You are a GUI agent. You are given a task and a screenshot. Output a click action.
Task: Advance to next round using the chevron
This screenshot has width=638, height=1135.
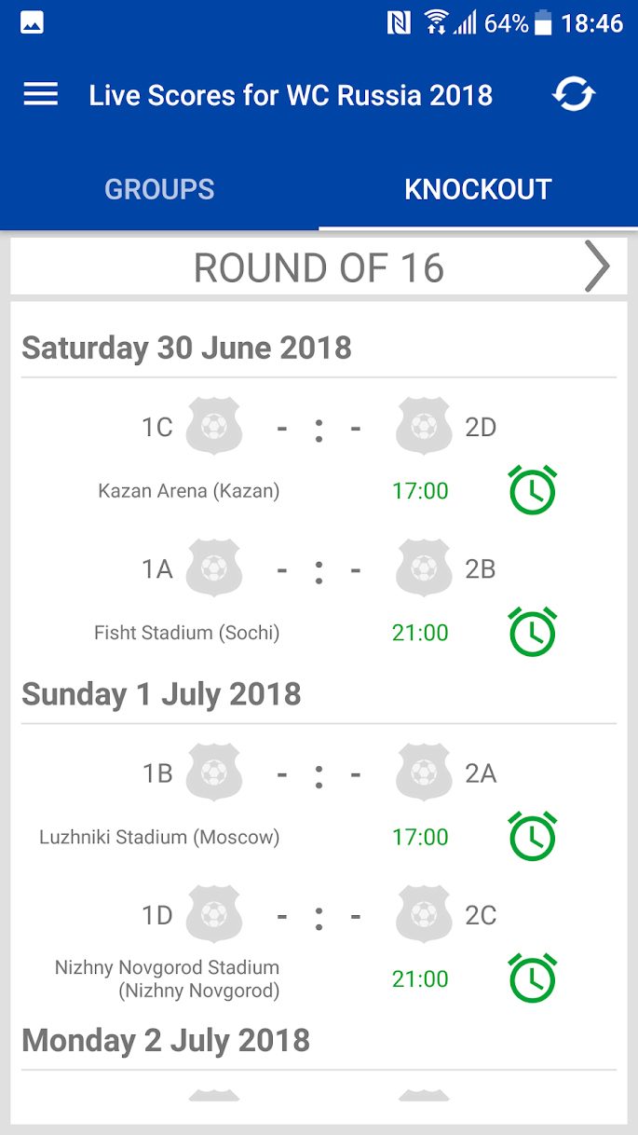597,267
